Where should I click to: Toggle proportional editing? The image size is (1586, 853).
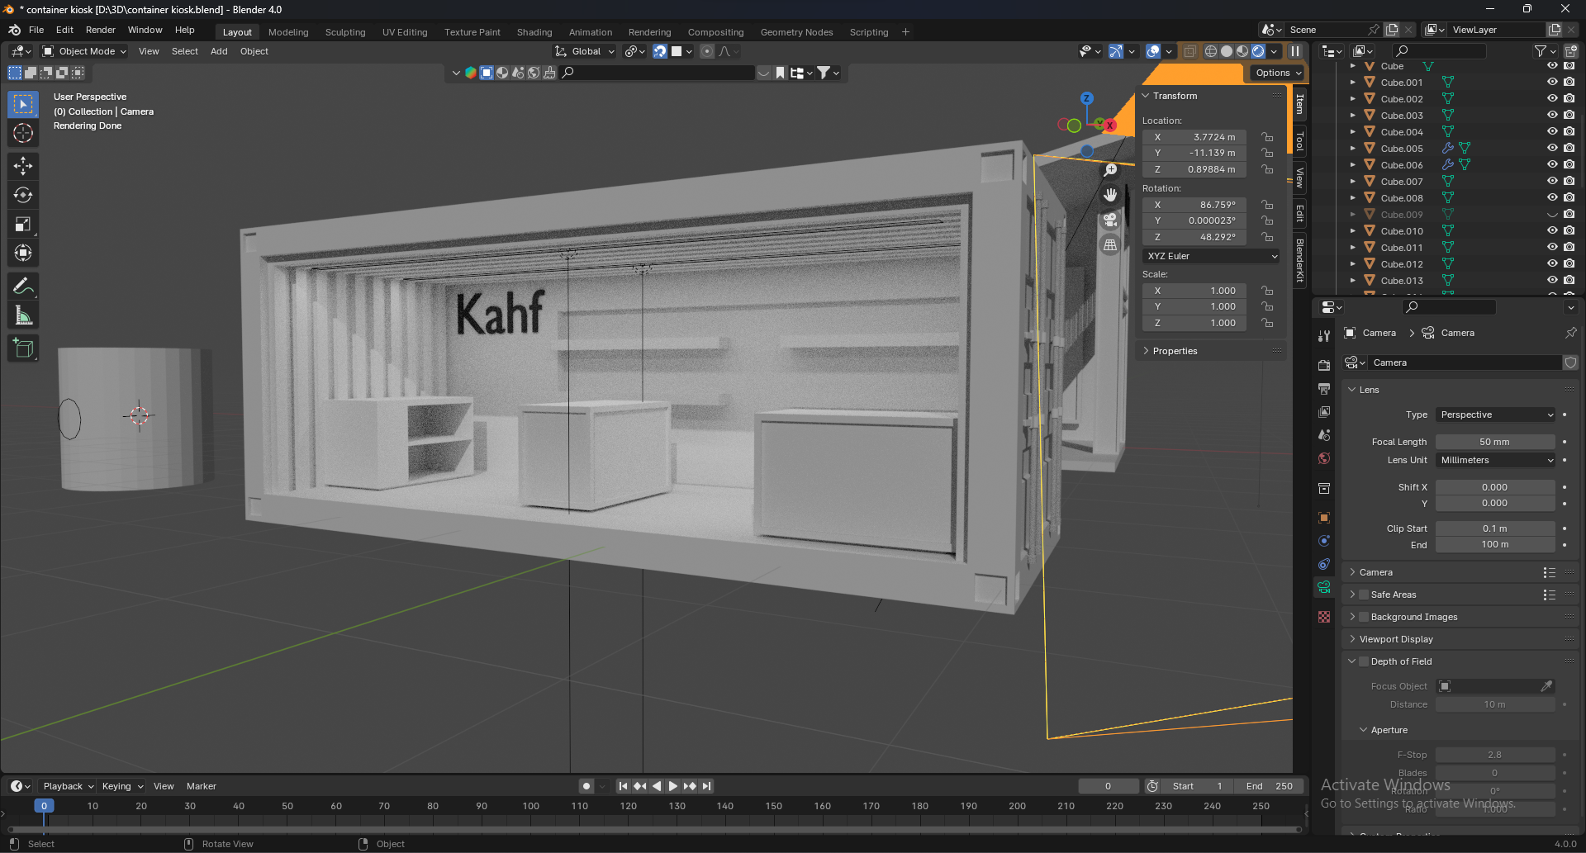pos(707,51)
